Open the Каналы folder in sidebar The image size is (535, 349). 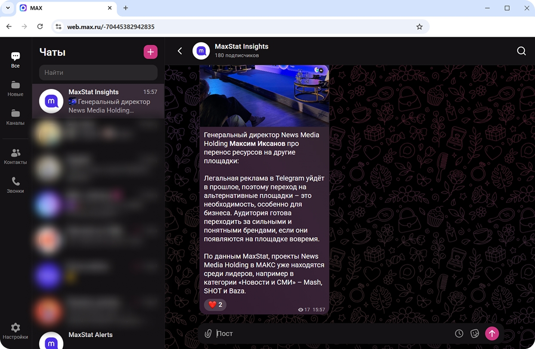pos(15,117)
